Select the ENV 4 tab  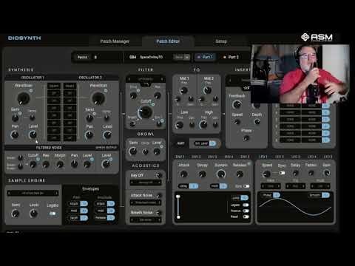click(x=229, y=157)
